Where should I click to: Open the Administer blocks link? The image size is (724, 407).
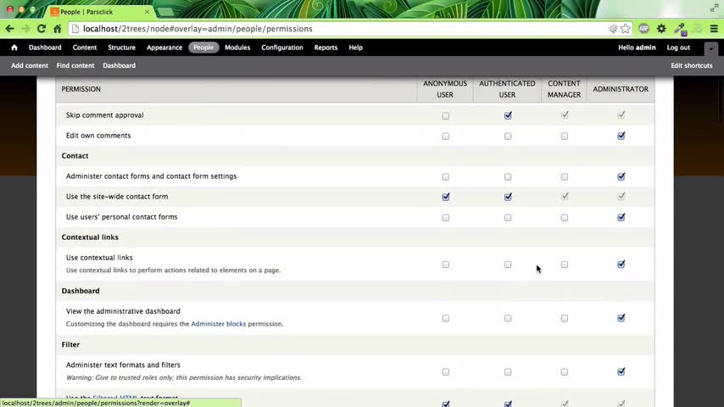[x=219, y=324]
